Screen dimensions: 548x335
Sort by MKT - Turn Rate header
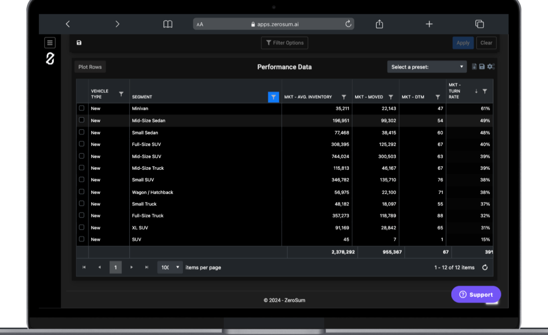coord(454,91)
